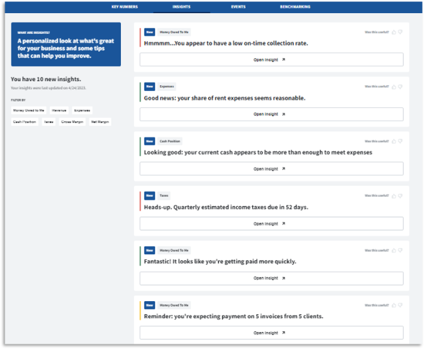Click the Cash Position tag on cash insight card
424x349 pixels.
(170, 141)
